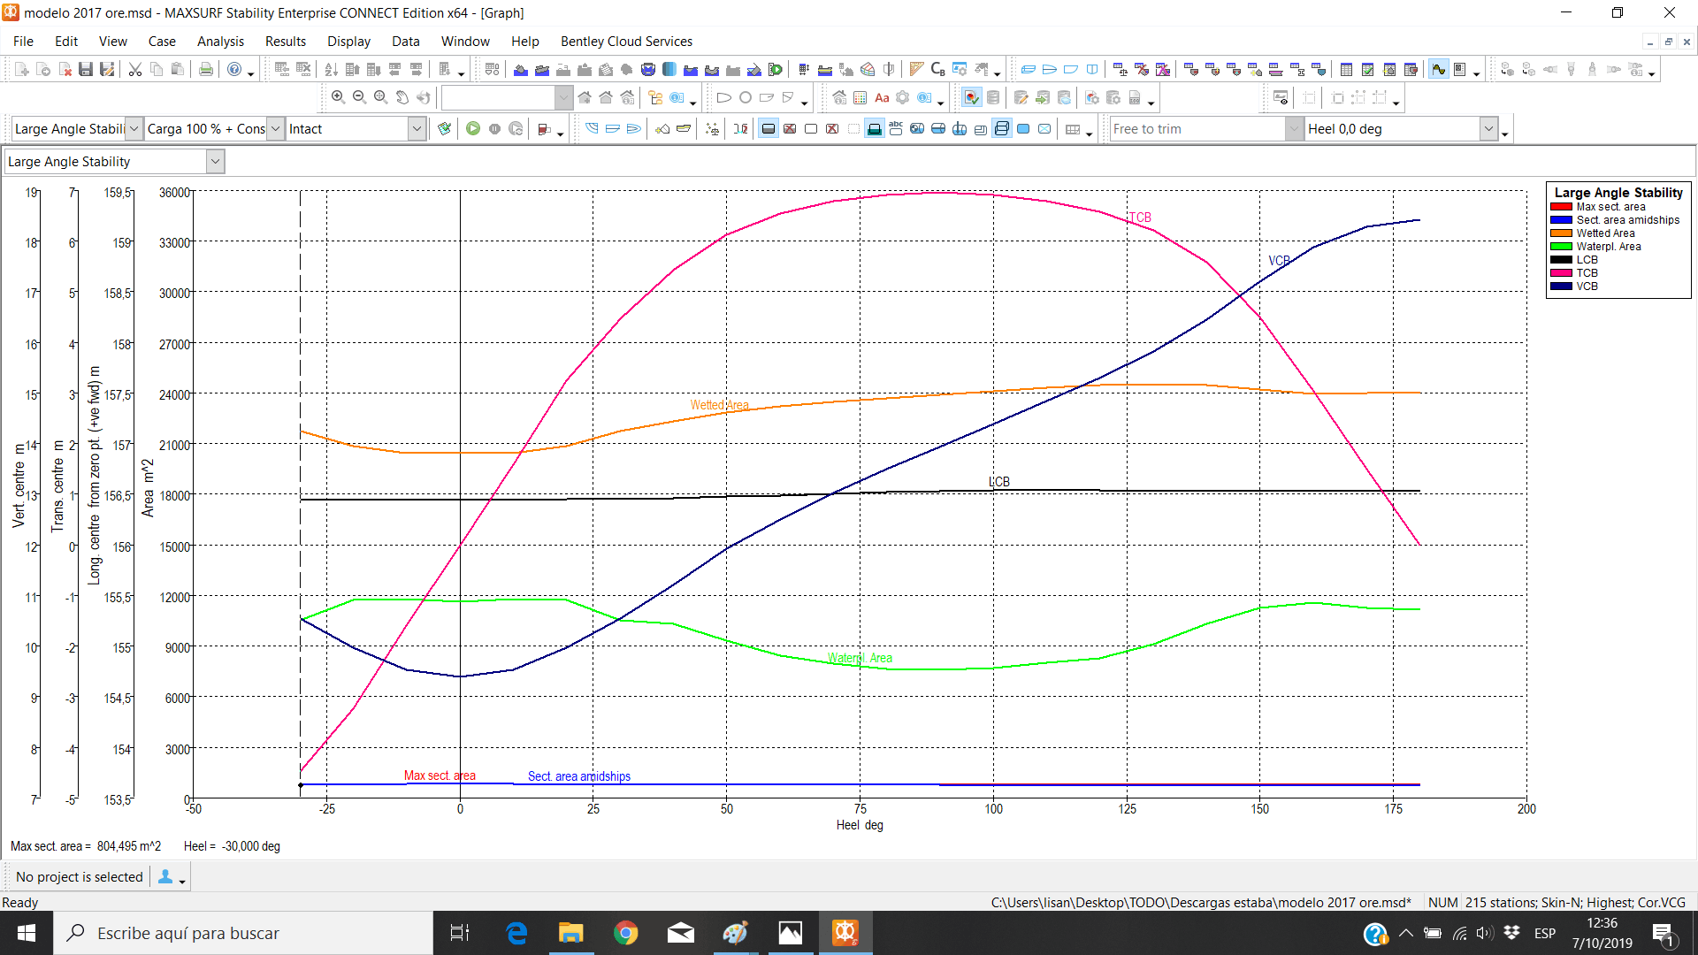Screen dimensions: 1698x955
Task: Open the Results menu
Action: [x=286, y=41]
